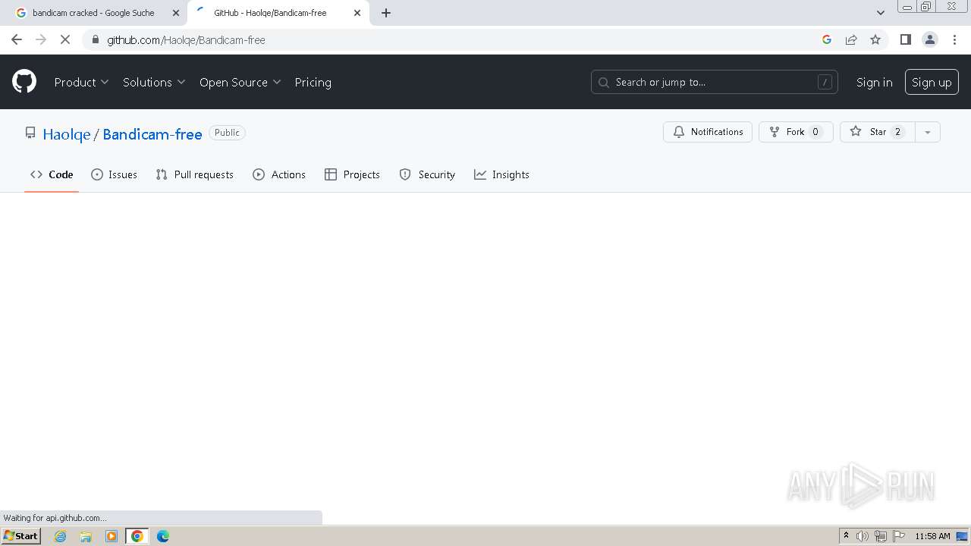Screen dimensions: 971x546
Task: Switch to the Actions tab
Action: [279, 174]
